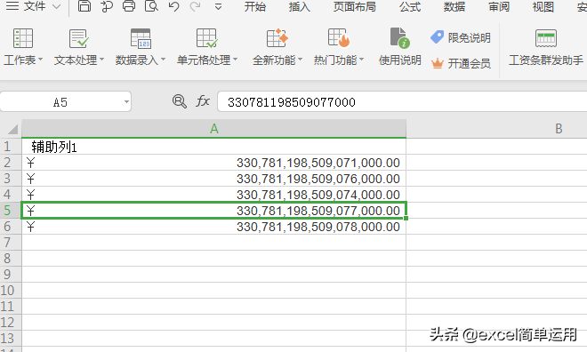Click the 单元格处理 icon
587x352 pixels.
(207, 38)
